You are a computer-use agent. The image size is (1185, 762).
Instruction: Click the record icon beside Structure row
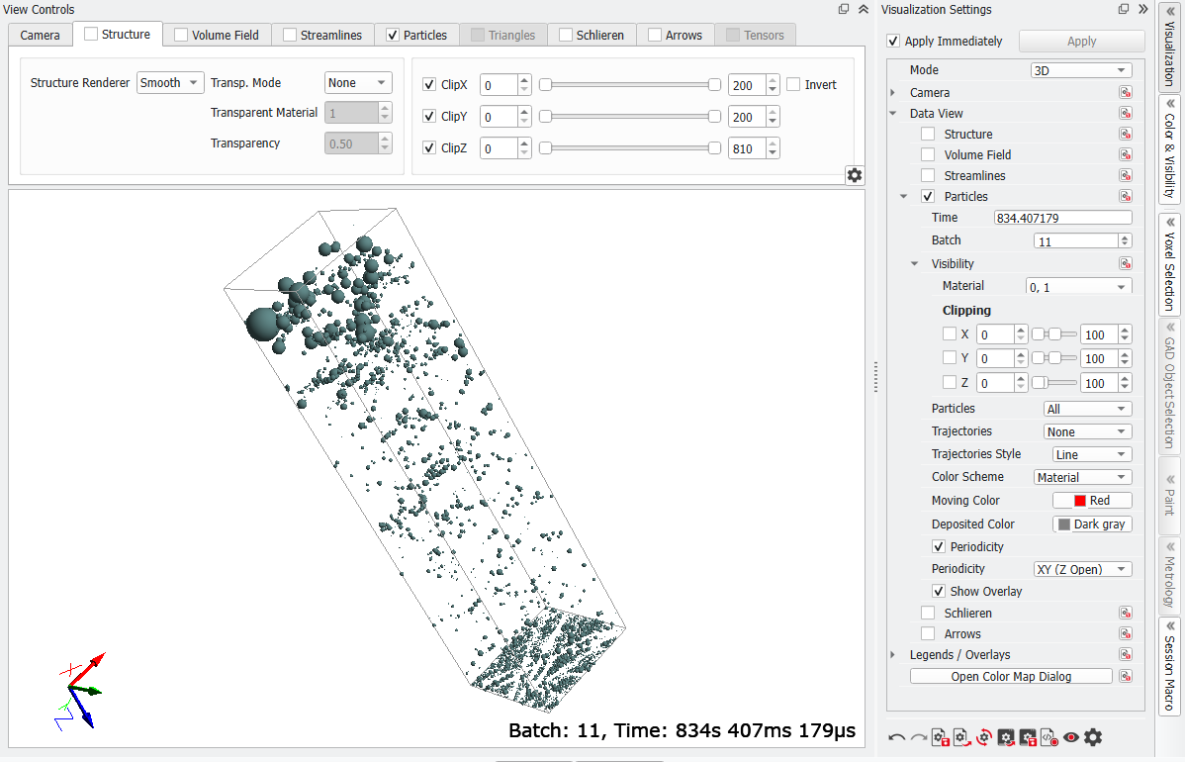click(1126, 134)
